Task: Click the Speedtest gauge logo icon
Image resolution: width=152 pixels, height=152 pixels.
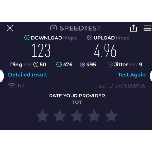Action: [x=54, y=28]
